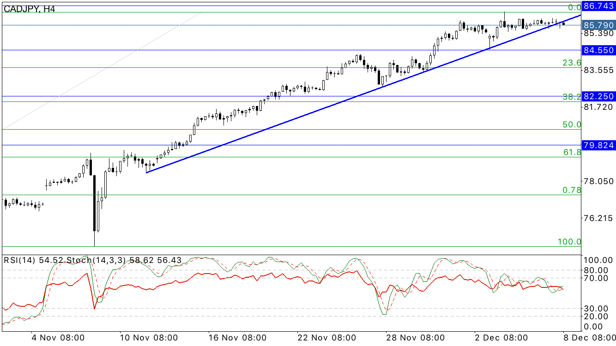
Task: Click the CADJPY, H4 chart title
Action: (x=29, y=9)
